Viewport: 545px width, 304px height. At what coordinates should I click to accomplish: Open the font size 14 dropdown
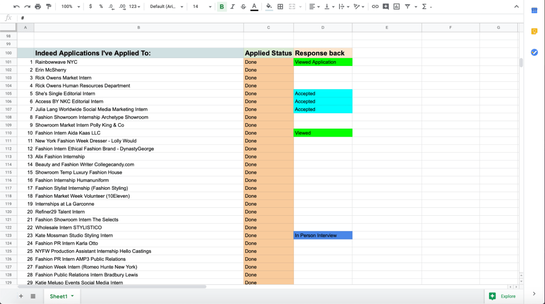(201, 6)
